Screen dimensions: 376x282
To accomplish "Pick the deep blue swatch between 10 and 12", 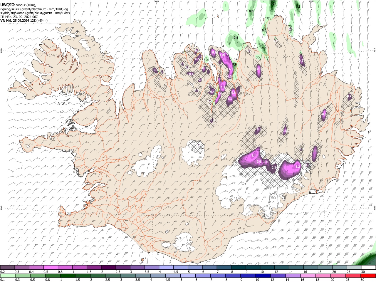I will [263, 276].
